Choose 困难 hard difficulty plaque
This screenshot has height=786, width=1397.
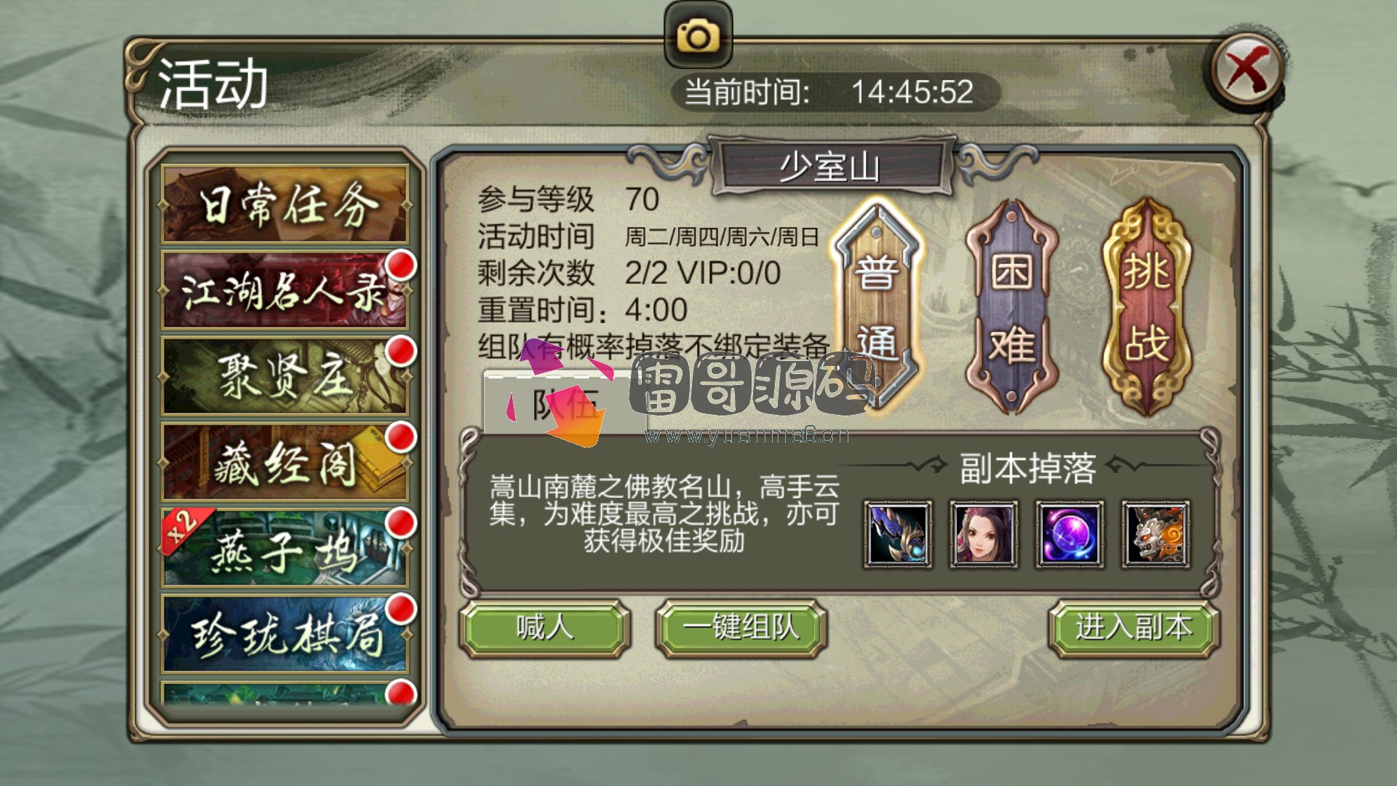(x=1011, y=306)
